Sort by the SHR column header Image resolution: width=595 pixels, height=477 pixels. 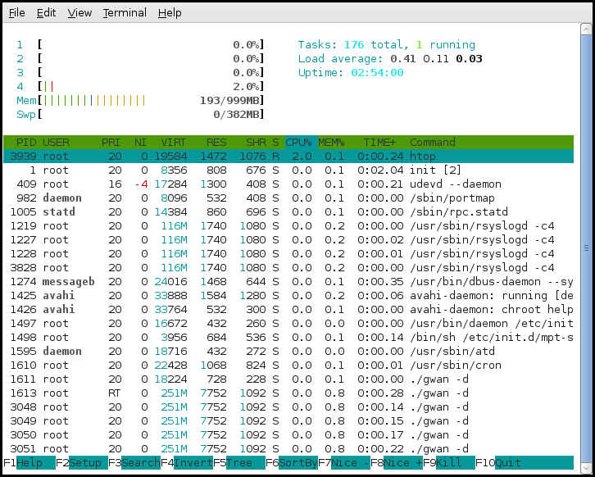(x=257, y=143)
